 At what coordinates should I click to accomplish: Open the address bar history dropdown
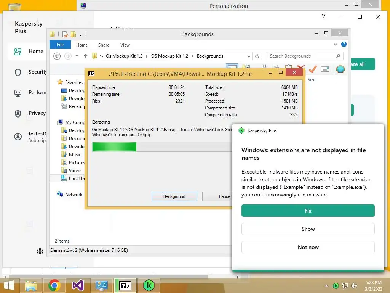click(x=249, y=56)
